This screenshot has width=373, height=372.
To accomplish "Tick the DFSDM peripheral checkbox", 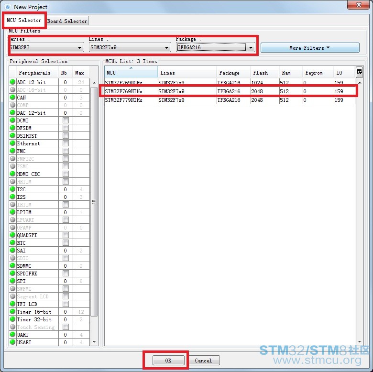I will pos(66,128).
